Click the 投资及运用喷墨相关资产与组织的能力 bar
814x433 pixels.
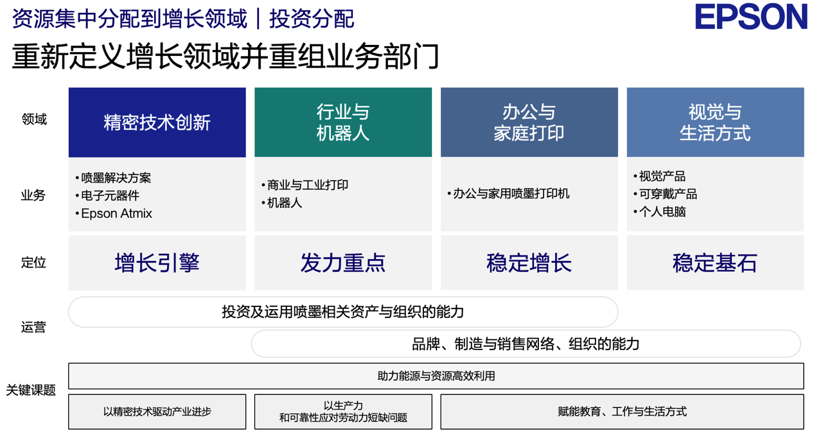tap(343, 312)
